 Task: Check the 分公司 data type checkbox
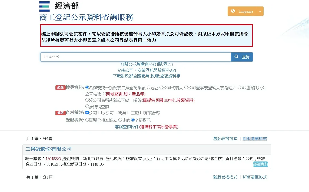click(100, 113)
